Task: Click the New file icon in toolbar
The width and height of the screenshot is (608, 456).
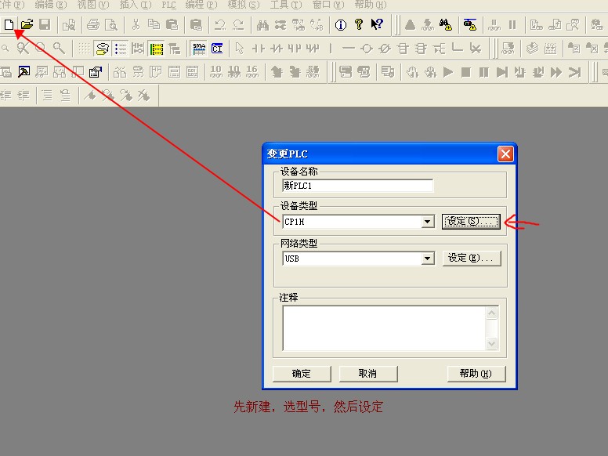Action: 9,25
